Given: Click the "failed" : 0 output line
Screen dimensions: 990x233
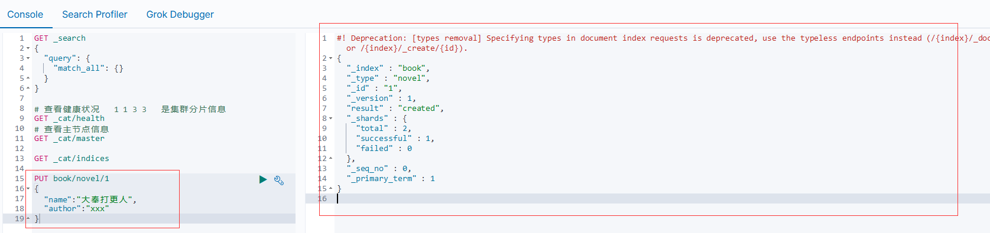Looking at the screenshot, I should click(x=384, y=149).
